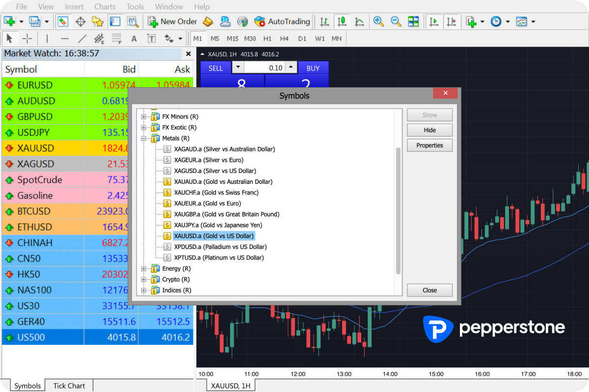This screenshot has height=392, width=589.
Task: Open the File menu
Action: click(22, 7)
